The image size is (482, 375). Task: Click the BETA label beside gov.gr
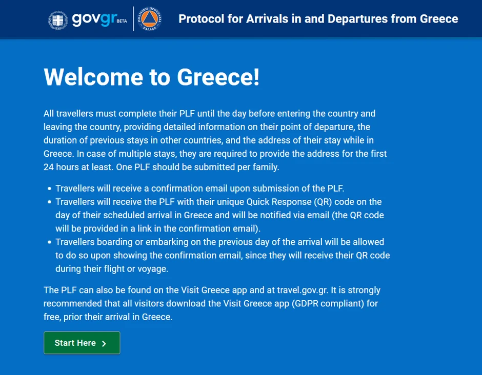point(122,22)
